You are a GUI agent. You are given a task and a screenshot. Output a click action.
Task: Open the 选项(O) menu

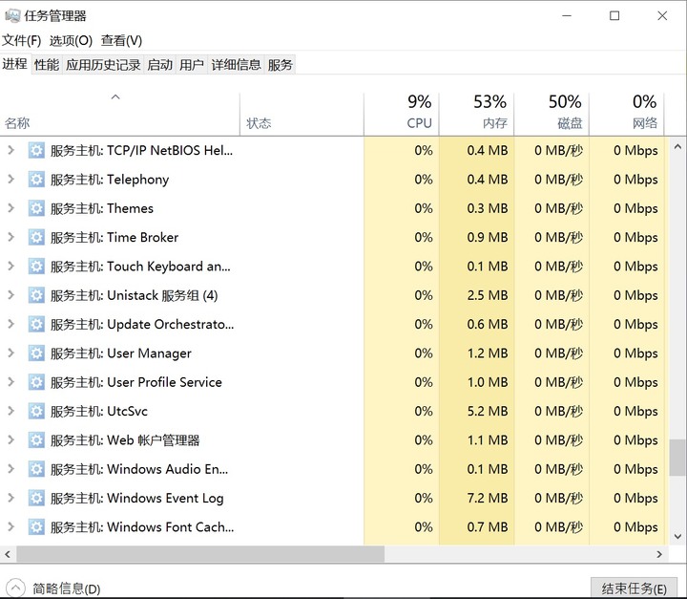click(x=71, y=41)
